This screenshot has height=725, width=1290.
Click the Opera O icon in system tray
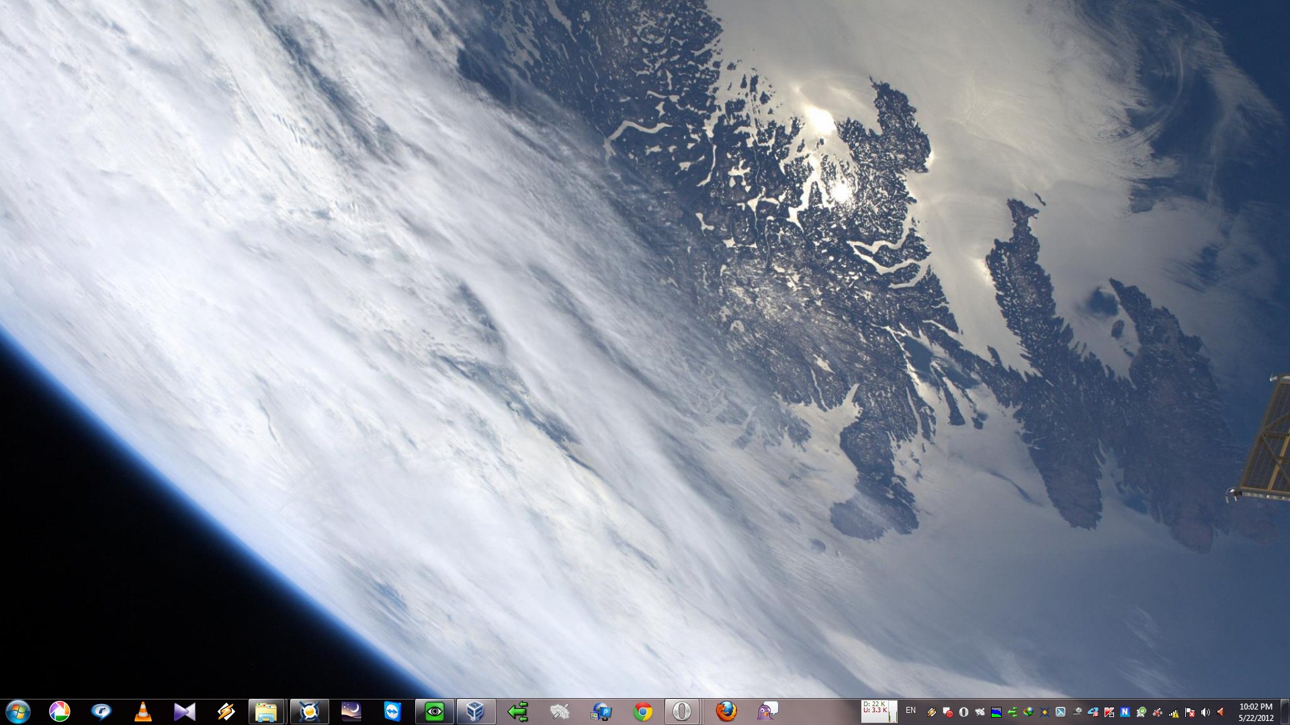point(963,712)
